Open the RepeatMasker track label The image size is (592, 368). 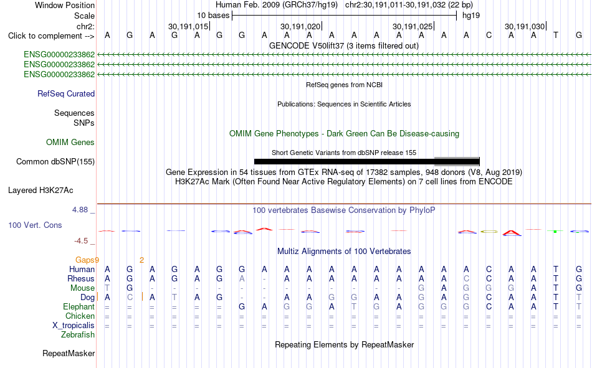[69, 353]
